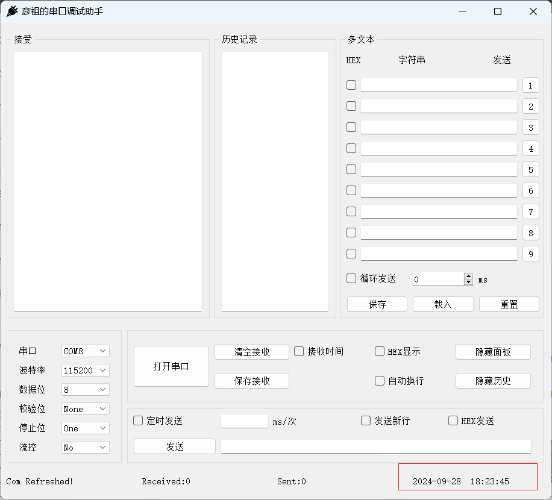This screenshot has height=500, width=552.
Task: Click the string field in multi-text row 9
Action: click(x=439, y=254)
